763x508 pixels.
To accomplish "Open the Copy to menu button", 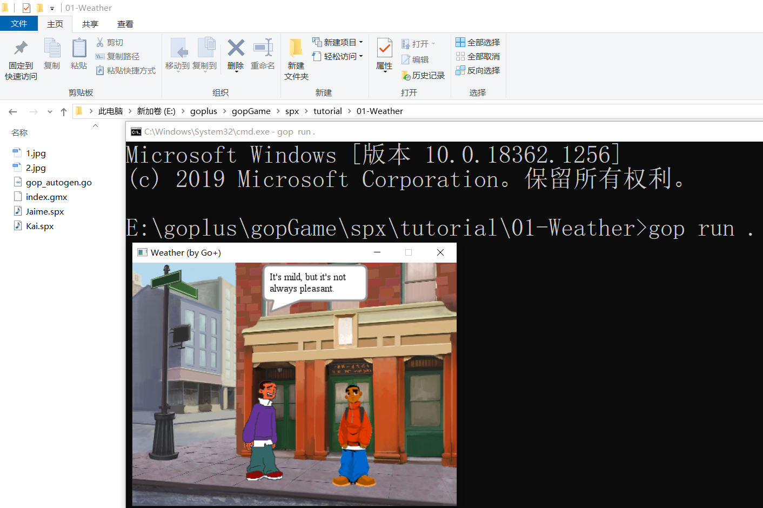I will (205, 55).
